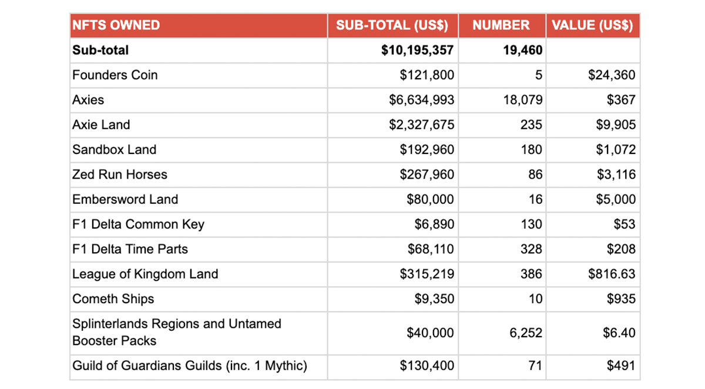The height and width of the screenshot is (389, 705).
Task: Select the NFTS OWNED header cell
Action: click(199, 25)
